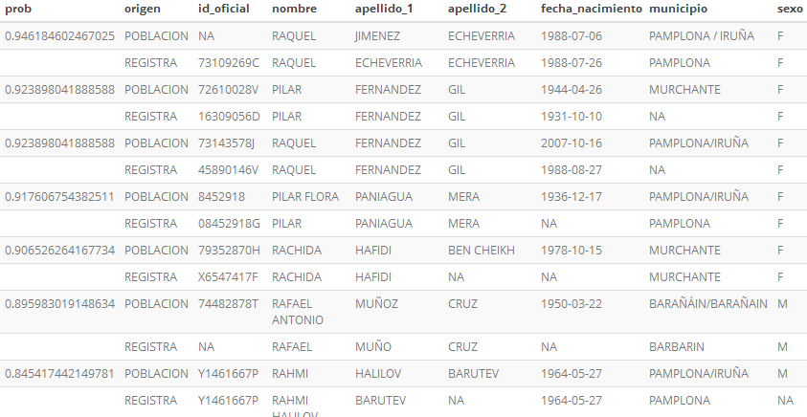Image resolution: width=807 pixels, height=417 pixels.
Task: Click the RAFAEL ANTONIO name cell
Action: [299, 312]
